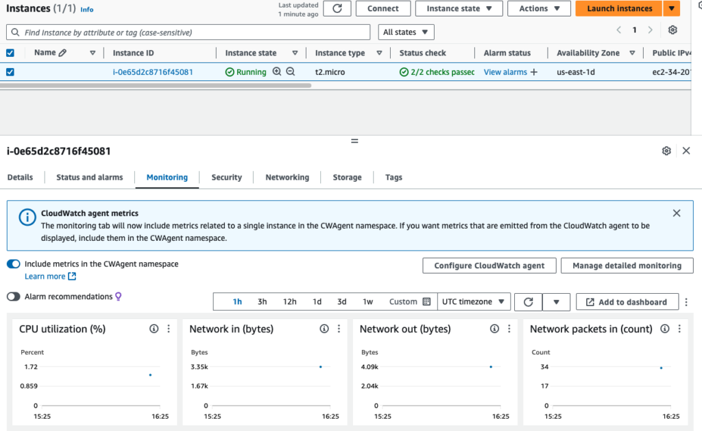Sort by the Instance state column arrow
This screenshot has width=702, height=431.
(295, 53)
